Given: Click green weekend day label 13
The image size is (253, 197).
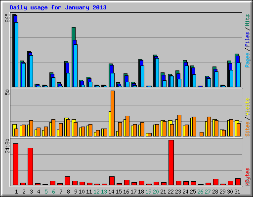Looking at the screenshot, I should 104,192.
